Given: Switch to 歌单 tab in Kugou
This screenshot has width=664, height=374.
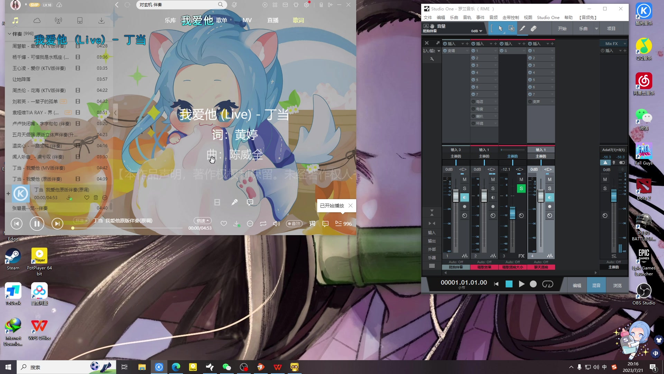Looking at the screenshot, I should coord(222,20).
